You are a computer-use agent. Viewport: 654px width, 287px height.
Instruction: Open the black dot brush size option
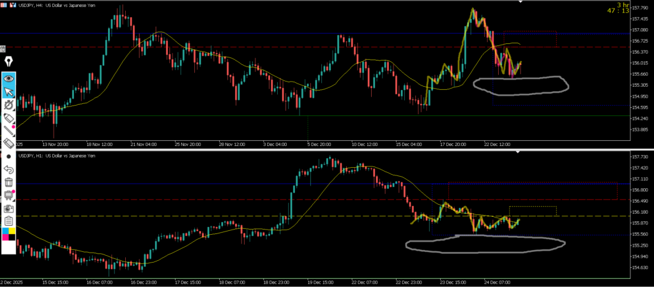pyautogui.click(x=9, y=157)
